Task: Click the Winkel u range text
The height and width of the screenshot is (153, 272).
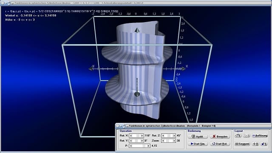Action: pyautogui.click(x=31, y=15)
